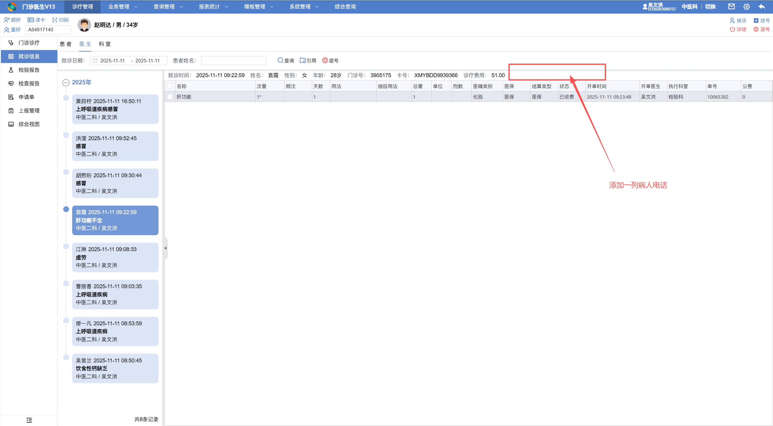Click the 扫码 scan code icon
Viewport: 773px width, 426px height.
coord(55,20)
